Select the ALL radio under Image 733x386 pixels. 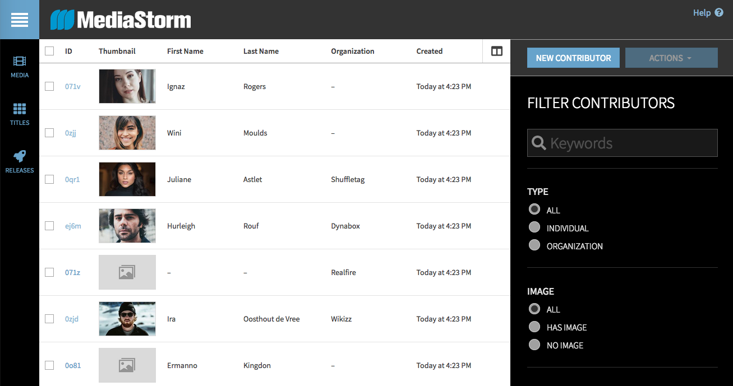tap(534, 309)
